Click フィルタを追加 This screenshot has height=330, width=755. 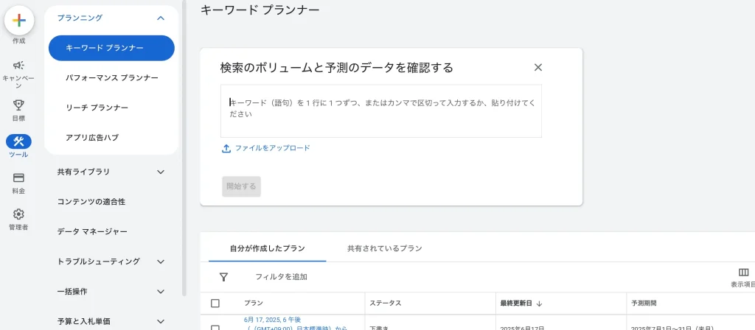click(281, 277)
